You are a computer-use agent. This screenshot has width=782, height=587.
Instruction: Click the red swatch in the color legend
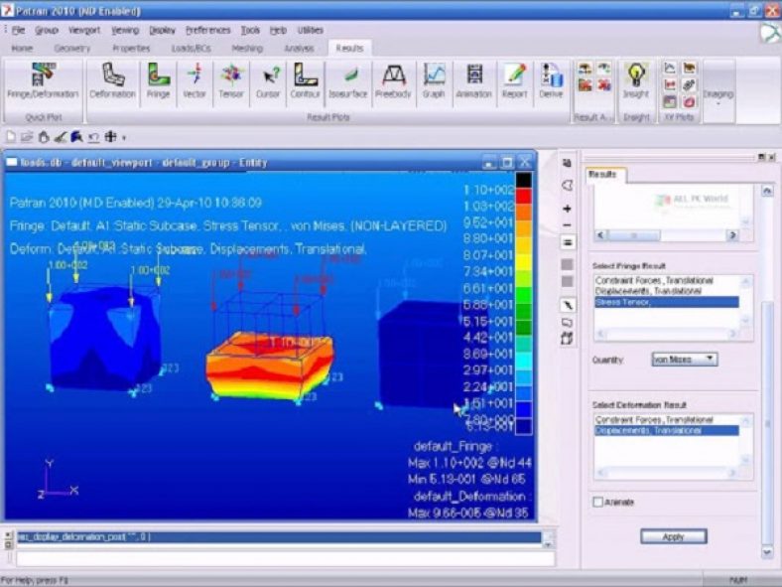pos(523,197)
